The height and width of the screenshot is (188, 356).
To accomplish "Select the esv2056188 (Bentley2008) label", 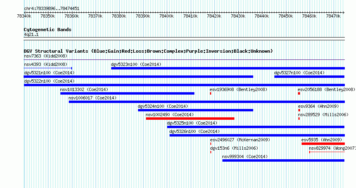I will [x=326, y=89].
